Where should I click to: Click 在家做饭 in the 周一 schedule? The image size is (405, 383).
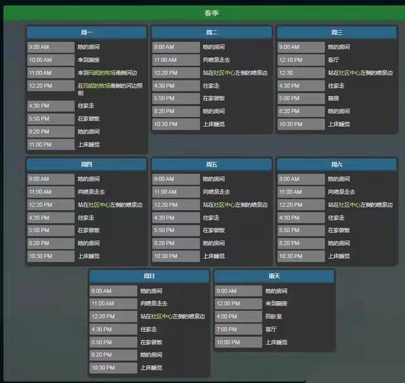[89, 118]
